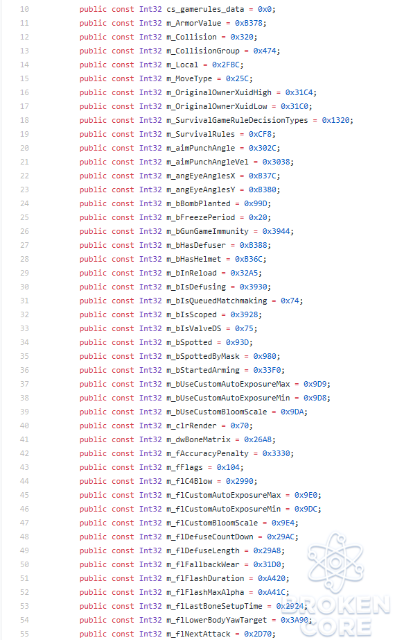Click the 0x1320 value
Screen dimensions: 395x640
tap(335, 120)
